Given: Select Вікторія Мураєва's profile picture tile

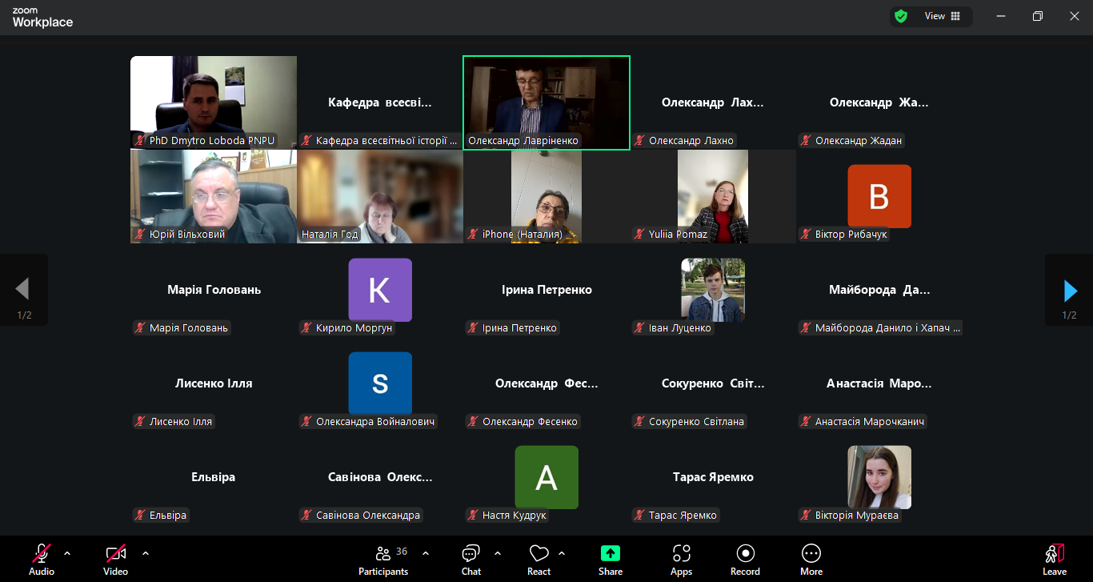Looking at the screenshot, I should [879, 477].
